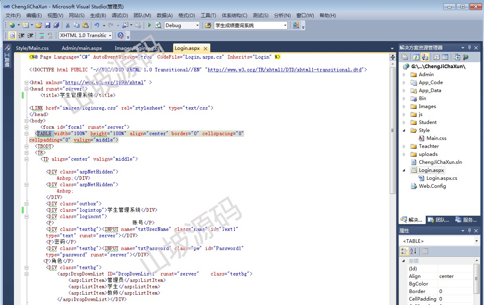Screen dimensions: 484x305
Task: Open the 学生成绩查询系统 search combo box
Action: (x=285, y=25)
